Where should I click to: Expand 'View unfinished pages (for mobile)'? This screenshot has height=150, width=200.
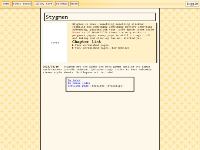101,48
